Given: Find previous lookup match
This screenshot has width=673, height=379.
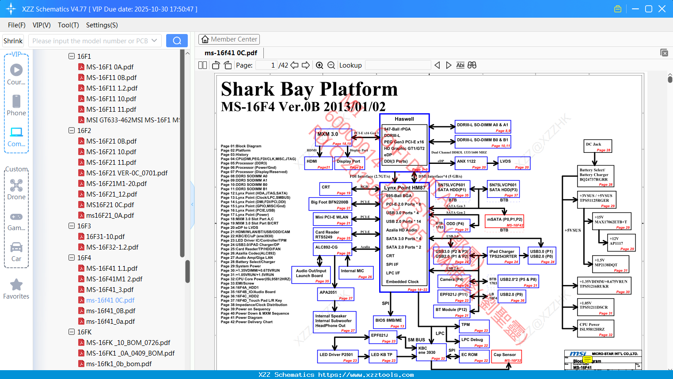Looking at the screenshot, I should (437, 65).
